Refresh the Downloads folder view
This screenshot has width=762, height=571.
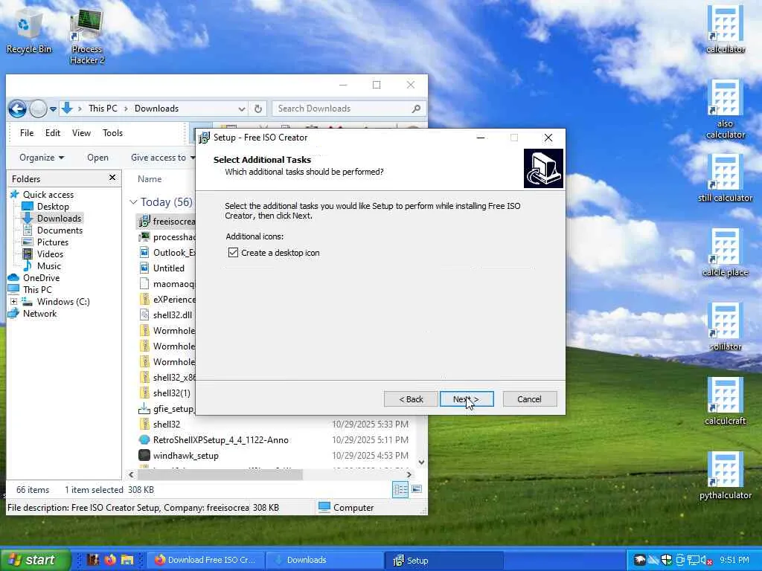(258, 109)
